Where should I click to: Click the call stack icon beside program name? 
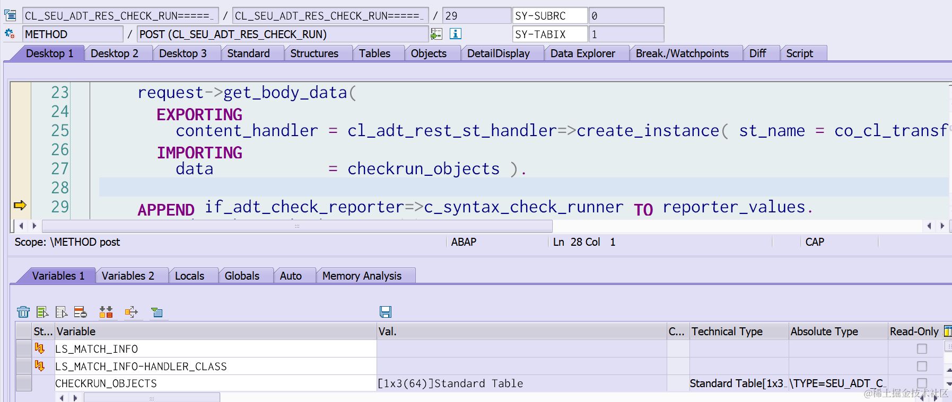tap(10, 15)
